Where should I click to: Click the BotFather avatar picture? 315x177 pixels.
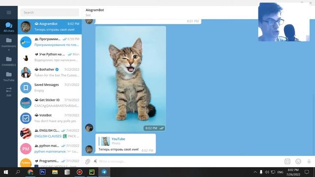click(x=26, y=72)
